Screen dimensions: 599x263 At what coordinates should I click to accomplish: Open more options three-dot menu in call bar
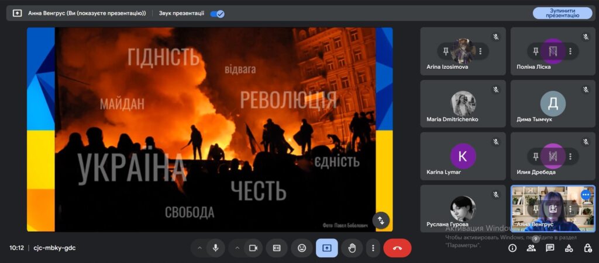coord(373,248)
